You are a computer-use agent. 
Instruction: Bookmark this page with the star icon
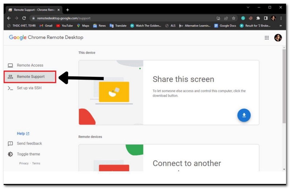[233, 18]
